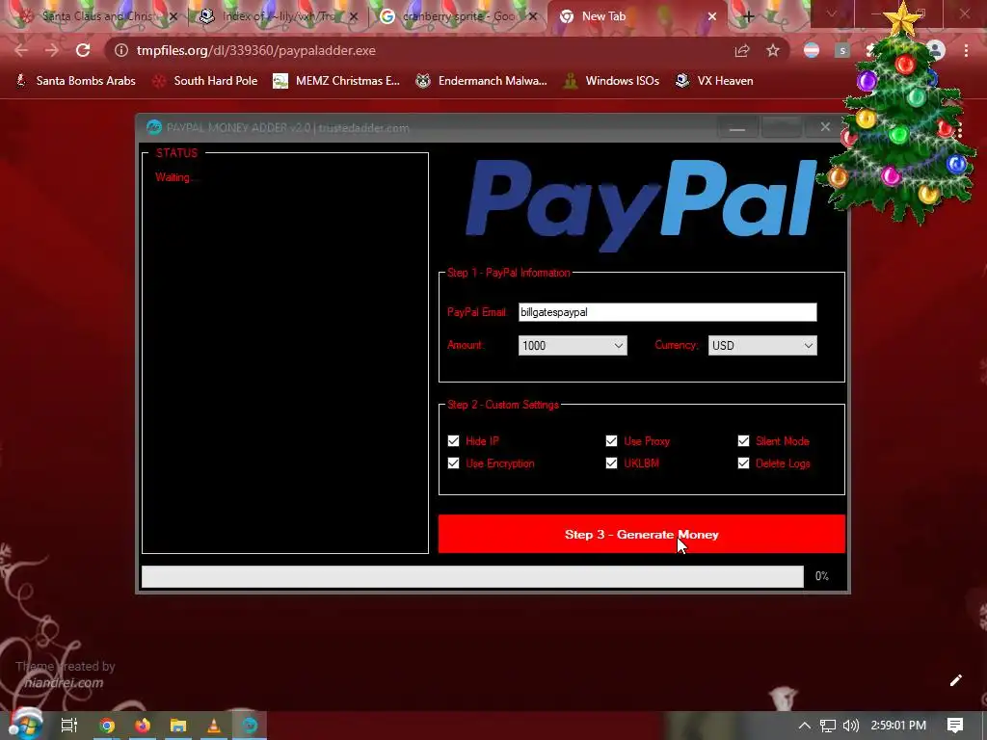This screenshot has height=740, width=987.
Task: Click the 0% progress label
Action: (822, 576)
